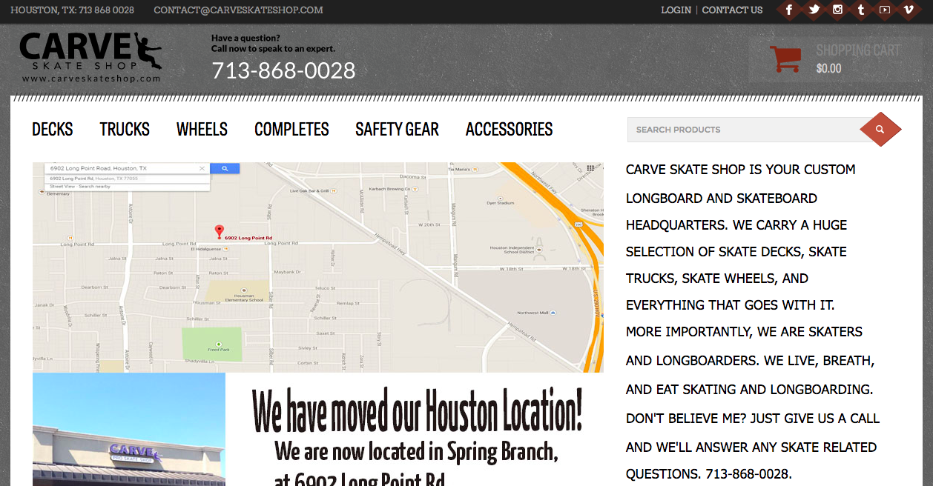
Task: Open the Trucks menu
Action: point(125,130)
